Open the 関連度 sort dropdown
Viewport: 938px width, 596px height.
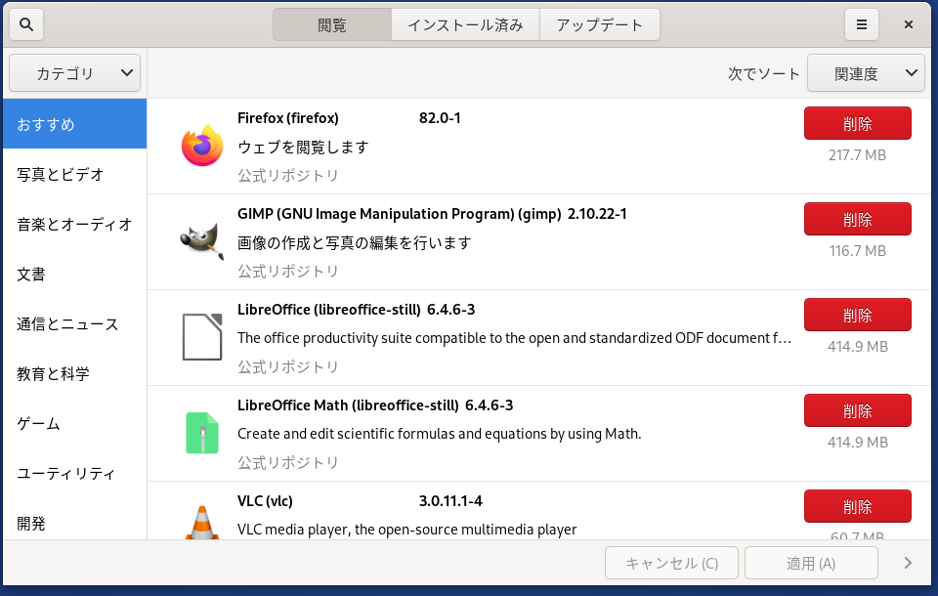866,73
